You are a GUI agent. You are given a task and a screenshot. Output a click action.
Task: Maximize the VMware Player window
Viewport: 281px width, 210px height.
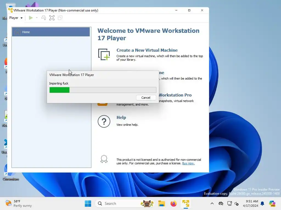(189, 10)
